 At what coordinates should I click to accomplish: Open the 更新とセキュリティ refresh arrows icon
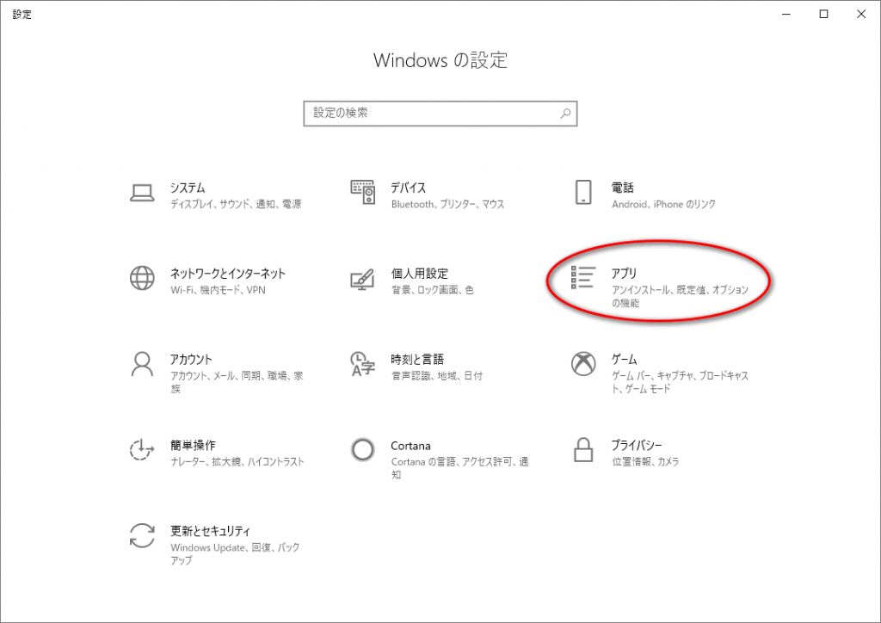click(x=142, y=535)
